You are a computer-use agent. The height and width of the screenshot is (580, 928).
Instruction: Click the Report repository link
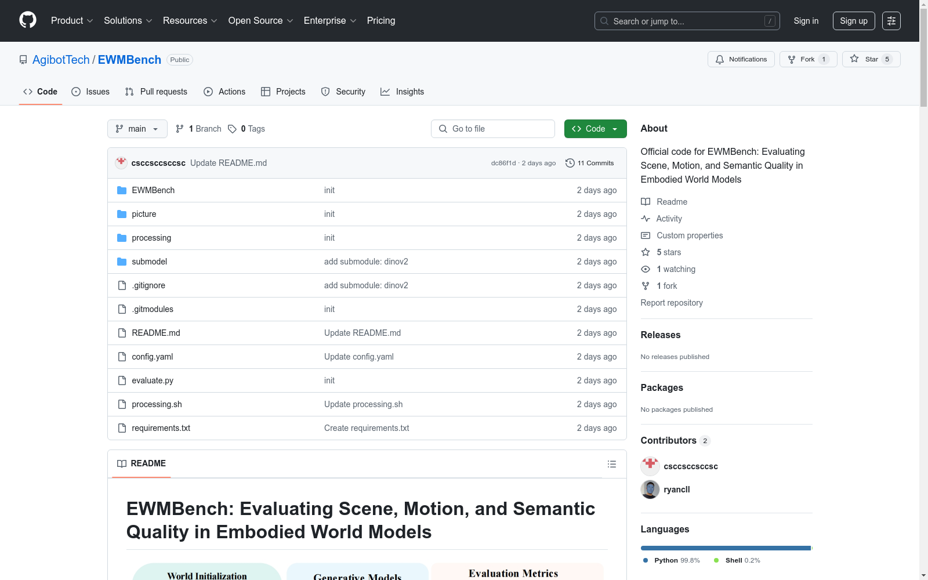click(672, 303)
